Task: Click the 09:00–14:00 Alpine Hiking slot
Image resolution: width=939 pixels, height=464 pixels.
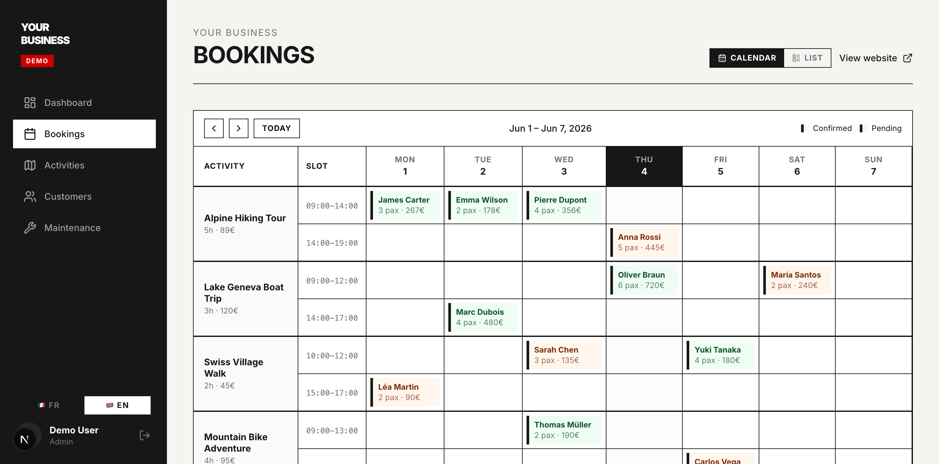Action: pos(332,206)
